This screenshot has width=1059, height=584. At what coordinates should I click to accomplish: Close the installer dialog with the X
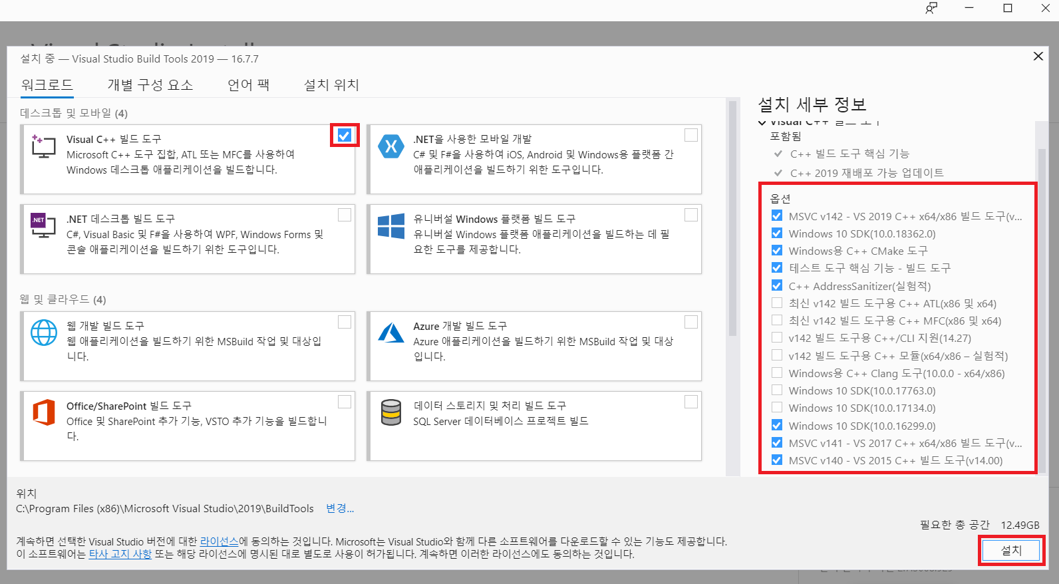[1038, 57]
